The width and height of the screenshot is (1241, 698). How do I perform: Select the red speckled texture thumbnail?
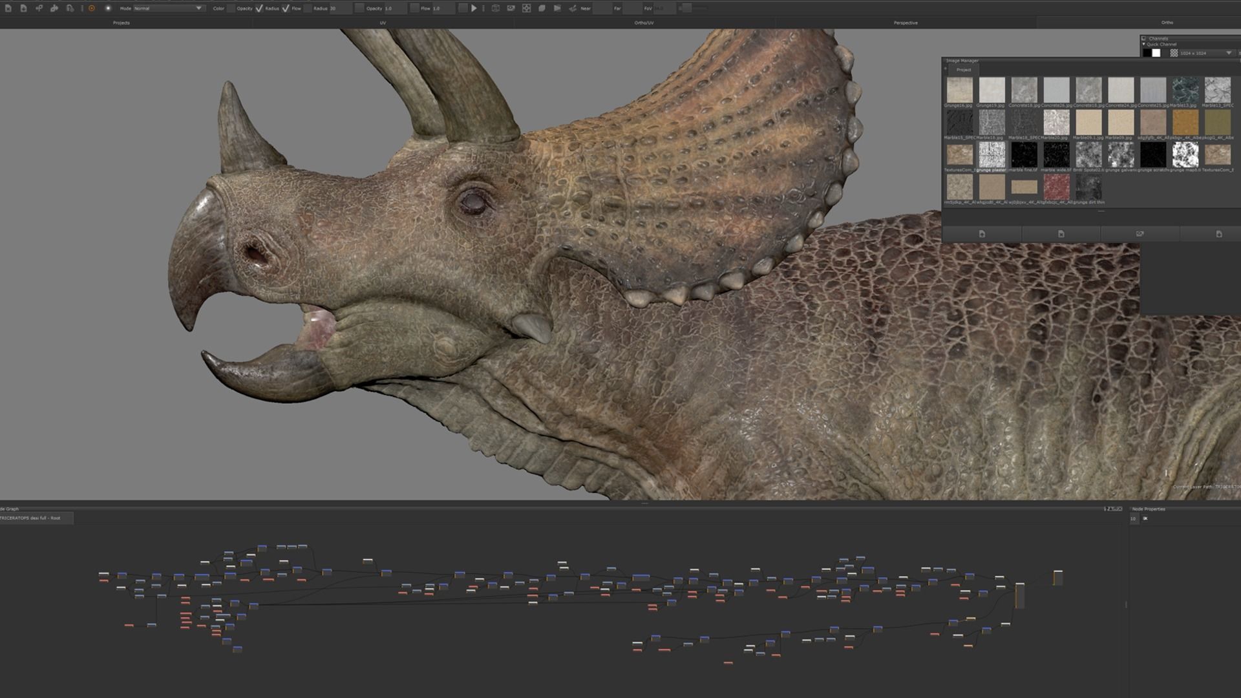click(x=1057, y=187)
